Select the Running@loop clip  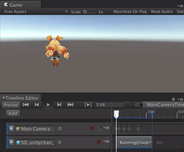[134, 142]
